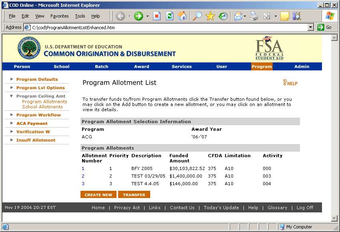Click the Print icon in toolbar
The height and width of the screenshot is (232, 340).
pos(254,16)
